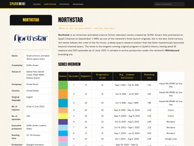Click the green swatch for season 1
194x146 pixels.
tap(63, 85)
